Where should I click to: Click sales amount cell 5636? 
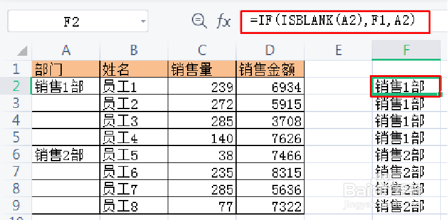point(270,189)
